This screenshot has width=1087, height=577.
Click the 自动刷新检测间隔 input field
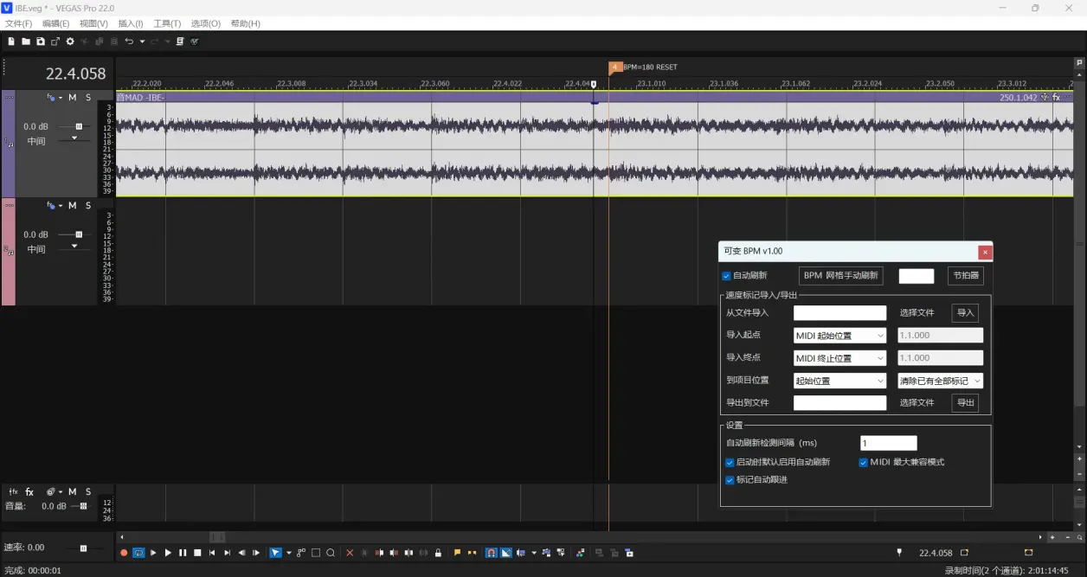coord(889,443)
